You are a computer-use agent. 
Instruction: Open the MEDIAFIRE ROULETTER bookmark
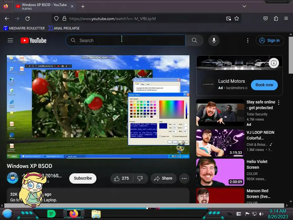24,28
